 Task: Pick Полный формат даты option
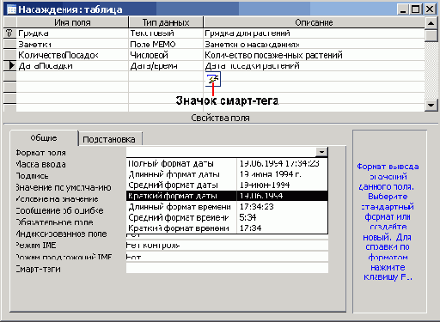[227, 163]
